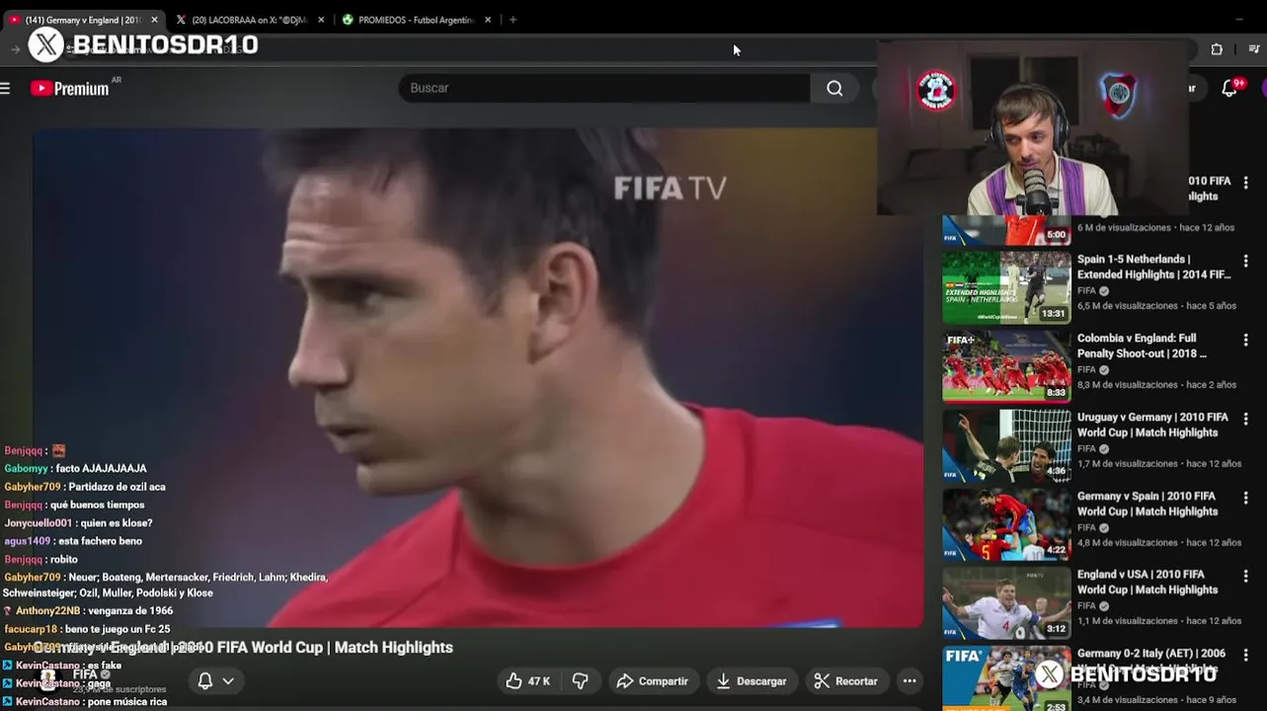
Task: Open options menu for Colombia v England
Action: click(1245, 341)
